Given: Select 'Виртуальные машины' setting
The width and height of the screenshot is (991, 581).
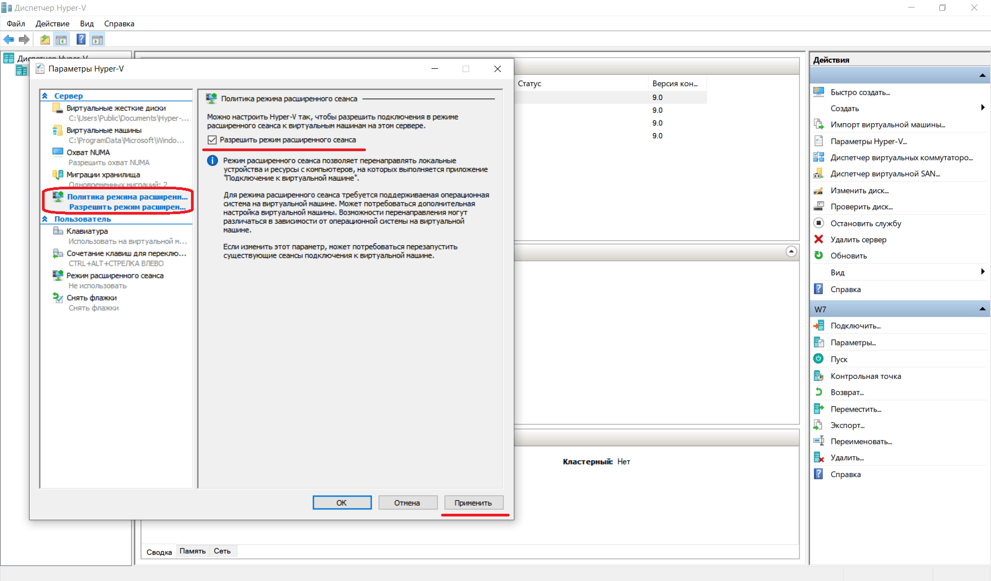Looking at the screenshot, I should click(104, 130).
